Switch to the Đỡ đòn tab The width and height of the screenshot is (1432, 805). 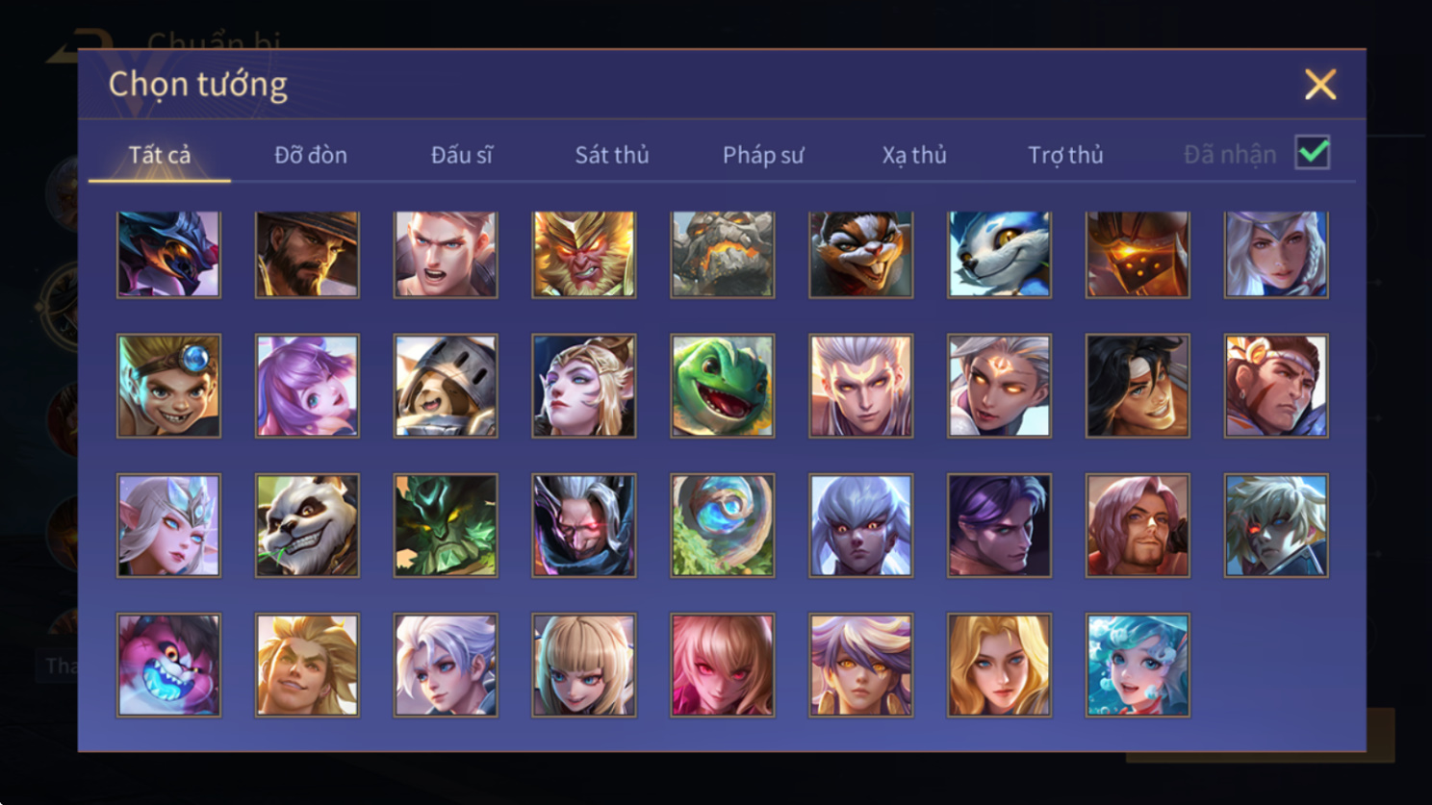pyautogui.click(x=311, y=155)
